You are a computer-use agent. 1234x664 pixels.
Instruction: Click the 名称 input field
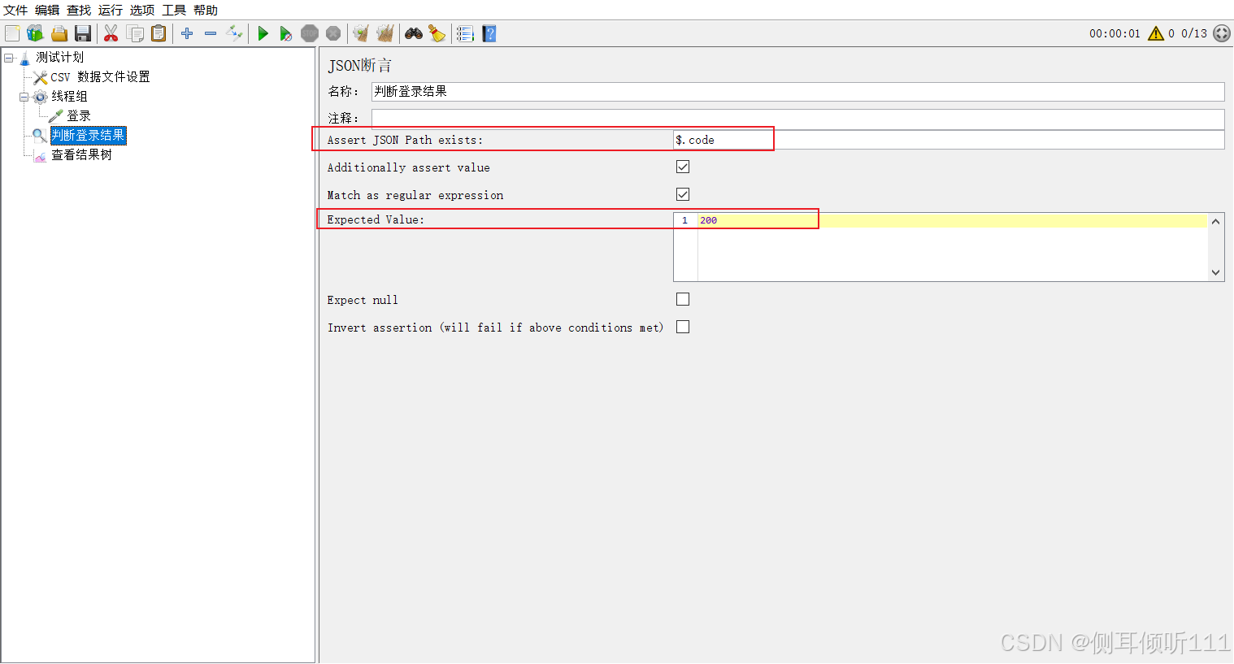coord(797,91)
